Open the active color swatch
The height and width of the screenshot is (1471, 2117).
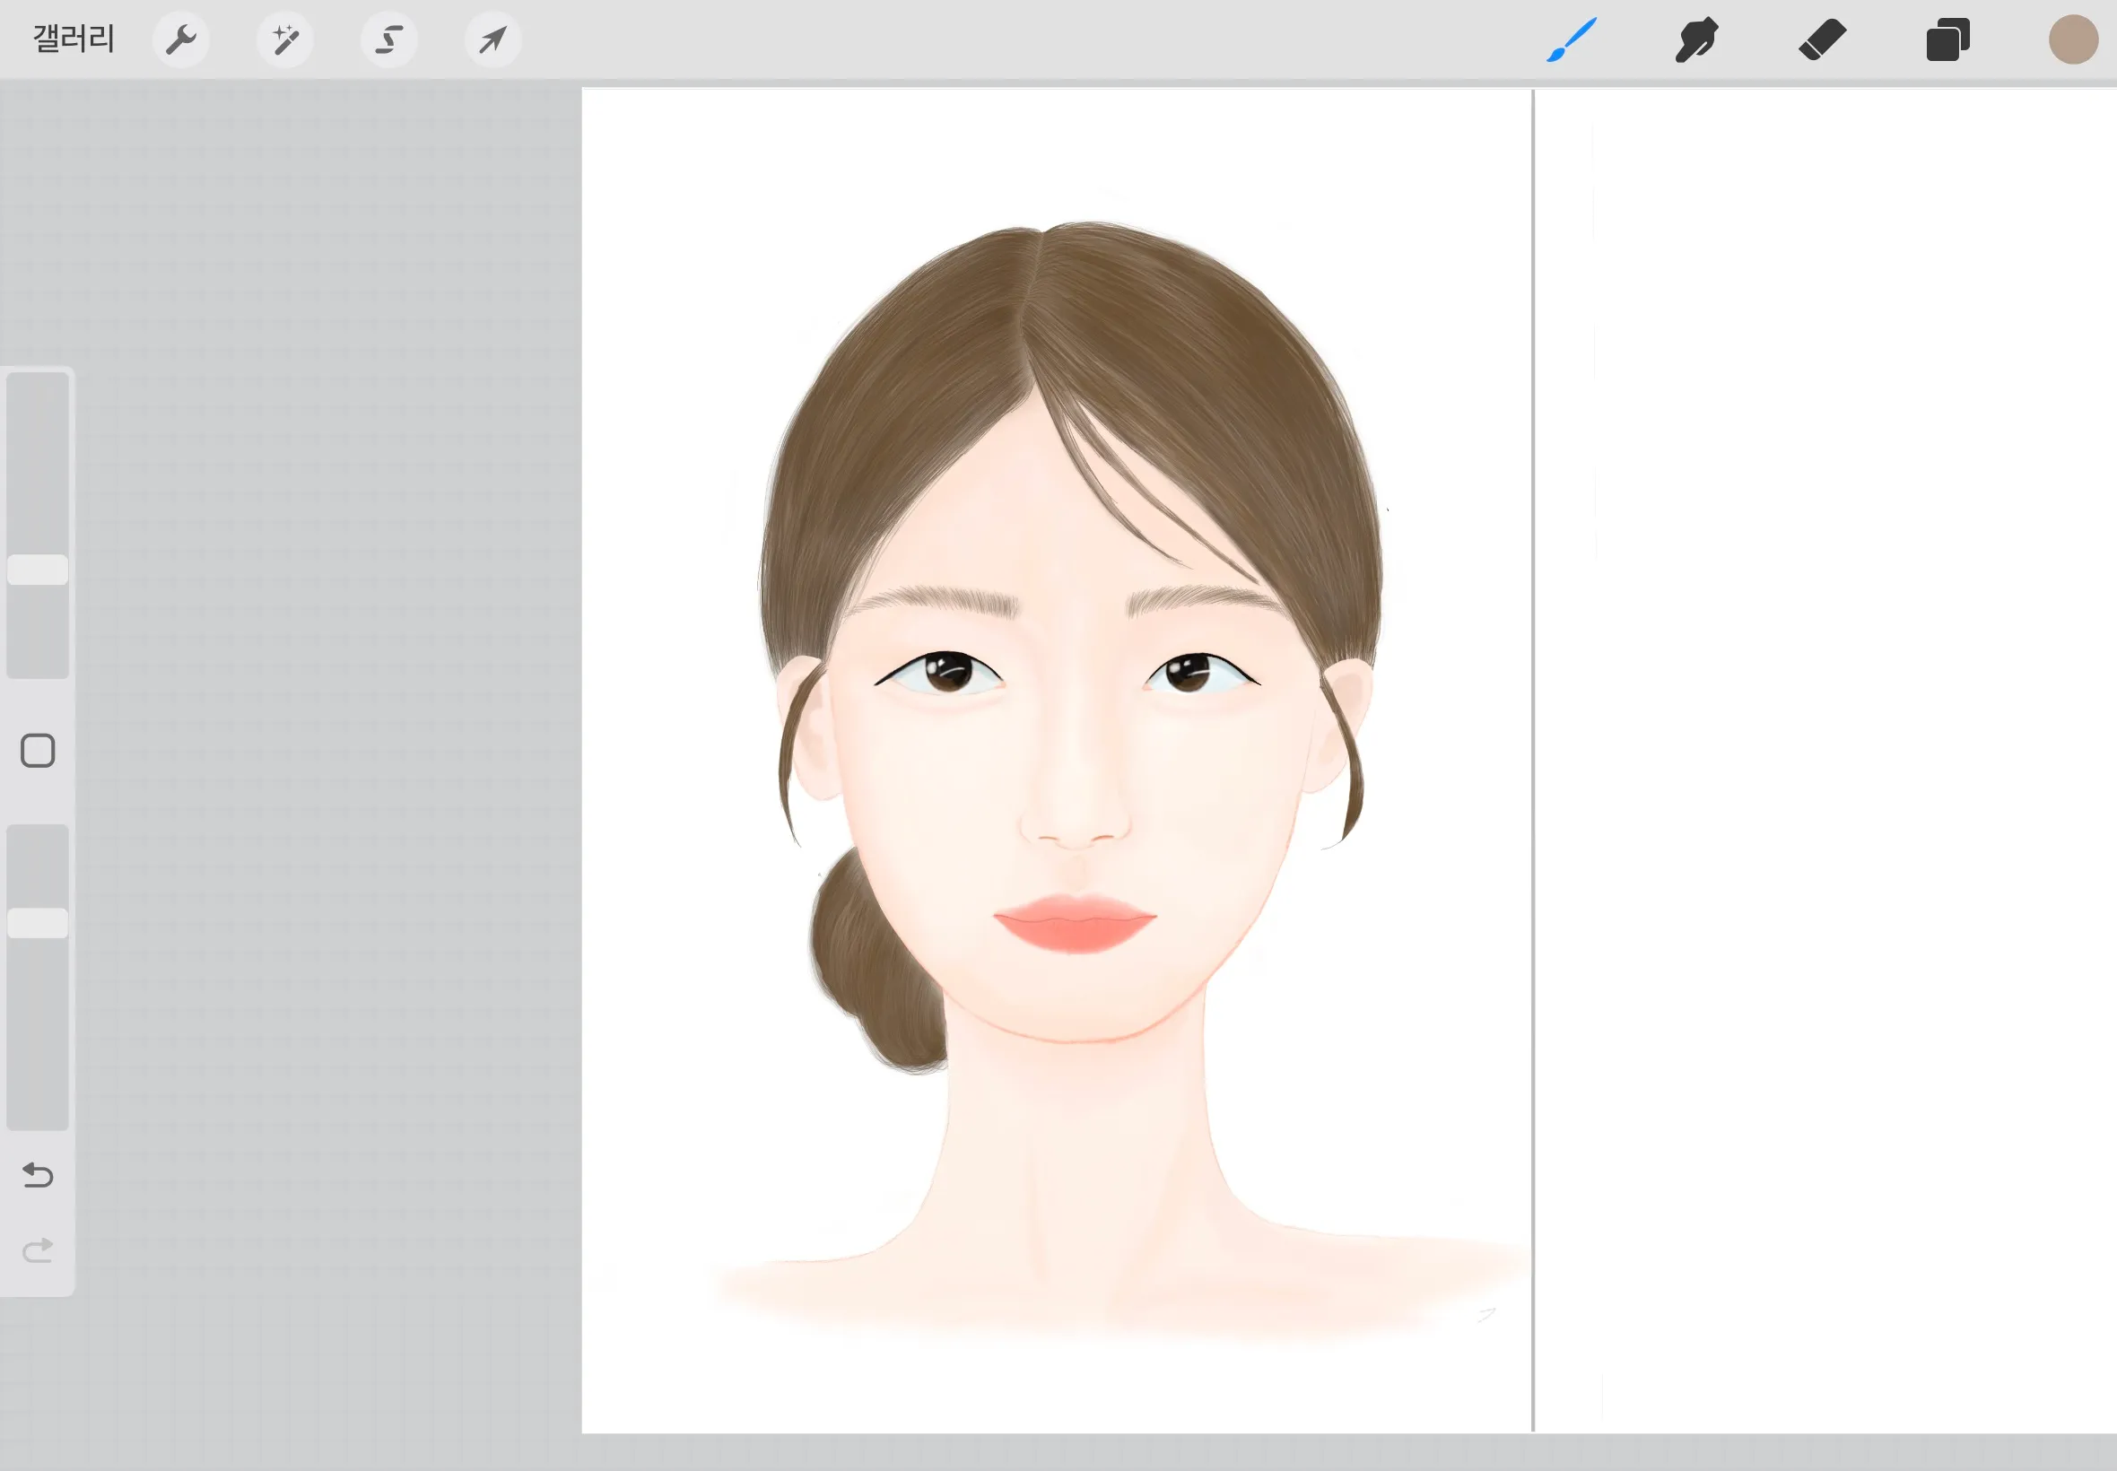pos(2074,39)
